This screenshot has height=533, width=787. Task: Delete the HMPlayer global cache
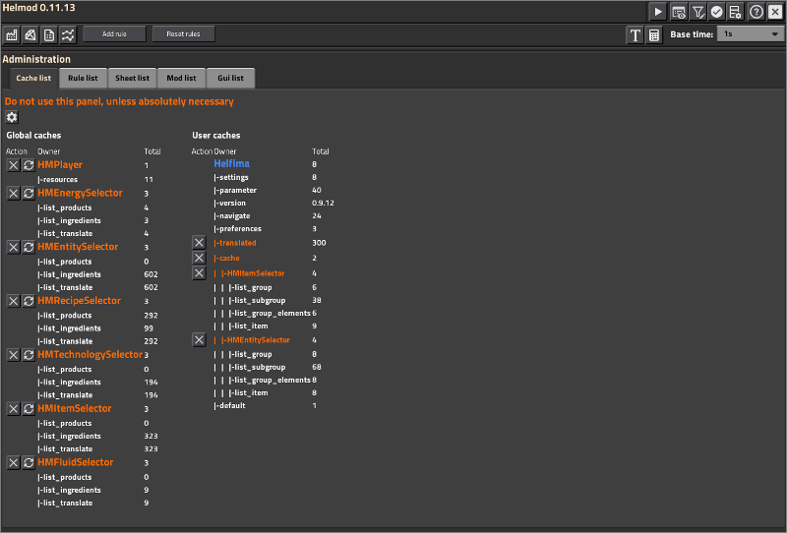(14, 166)
